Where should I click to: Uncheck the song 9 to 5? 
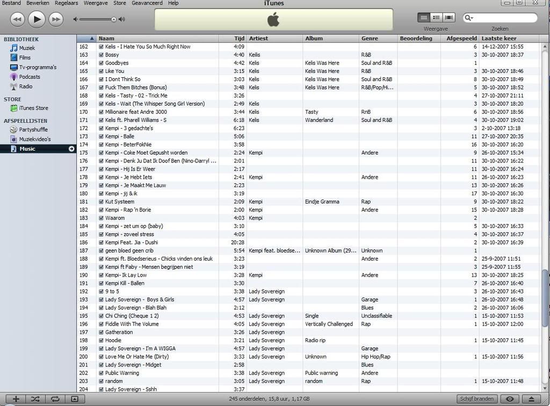(101, 291)
